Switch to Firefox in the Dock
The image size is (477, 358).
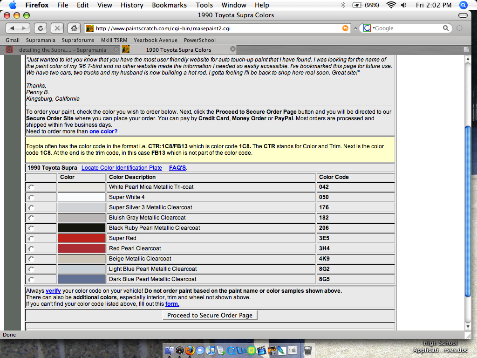point(190,351)
